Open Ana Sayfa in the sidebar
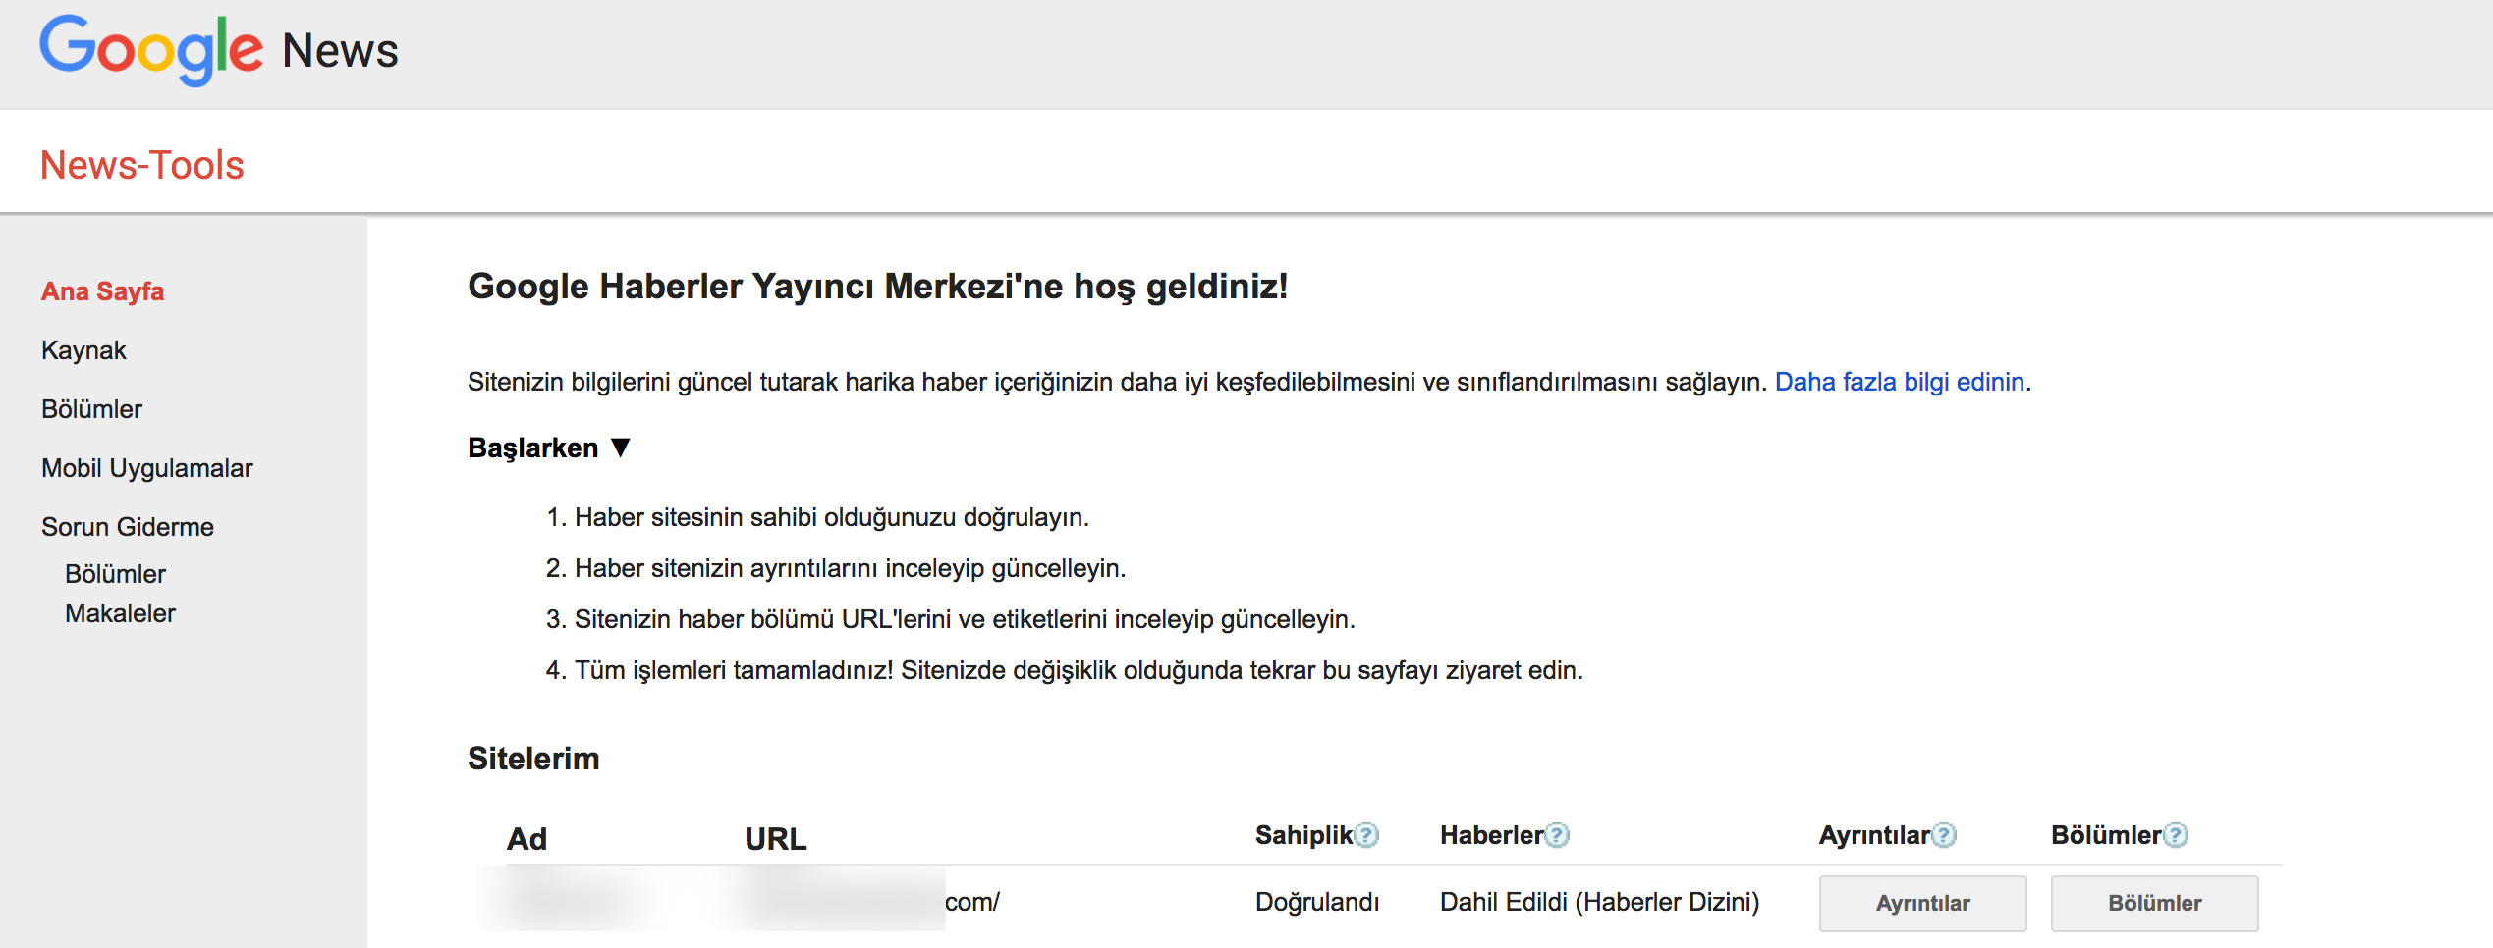This screenshot has height=948, width=2493. click(x=102, y=291)
